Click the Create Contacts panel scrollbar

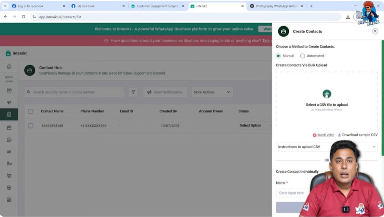click(x=382, y=98)
